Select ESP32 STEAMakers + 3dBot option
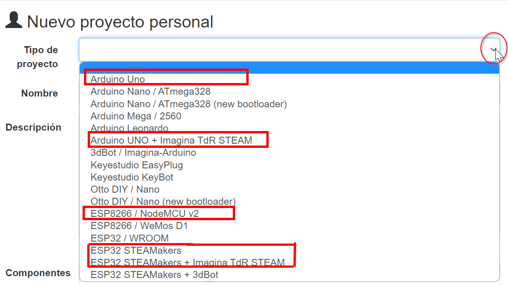Screen dimensions: 508x285 click(289, 275)
